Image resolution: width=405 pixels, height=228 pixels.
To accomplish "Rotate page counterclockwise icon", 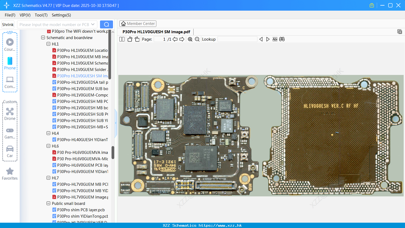I will [x=130, y=39].
